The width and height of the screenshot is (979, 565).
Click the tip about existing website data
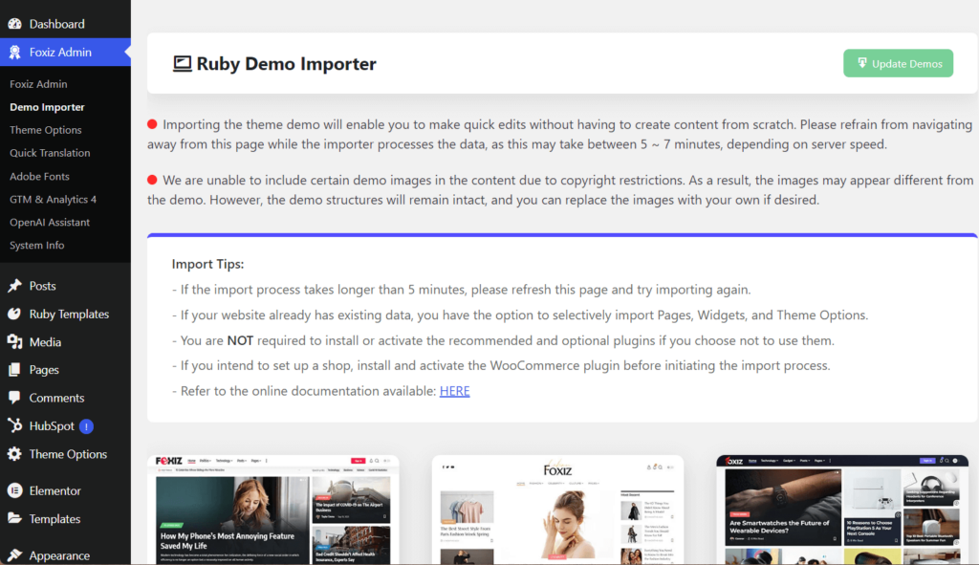pos(520,315)
